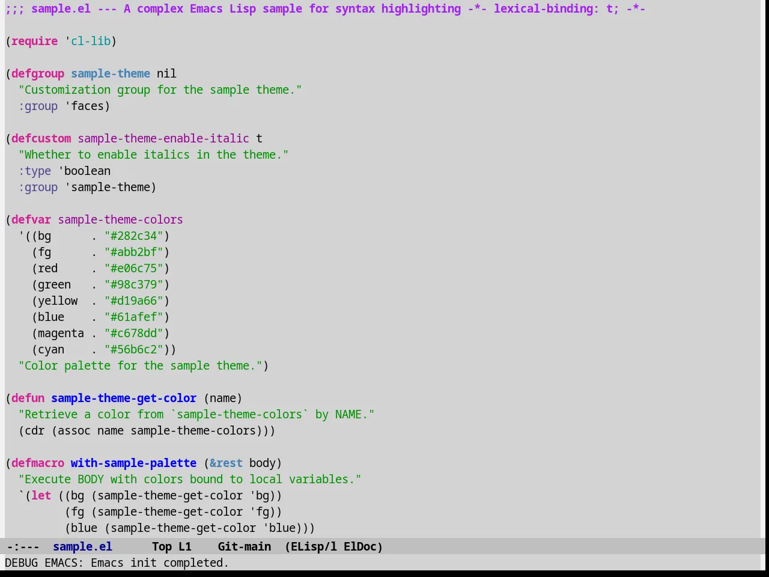Click the L1 line number indicator
The height and width of the screenshot is (577, 769).
185,546
